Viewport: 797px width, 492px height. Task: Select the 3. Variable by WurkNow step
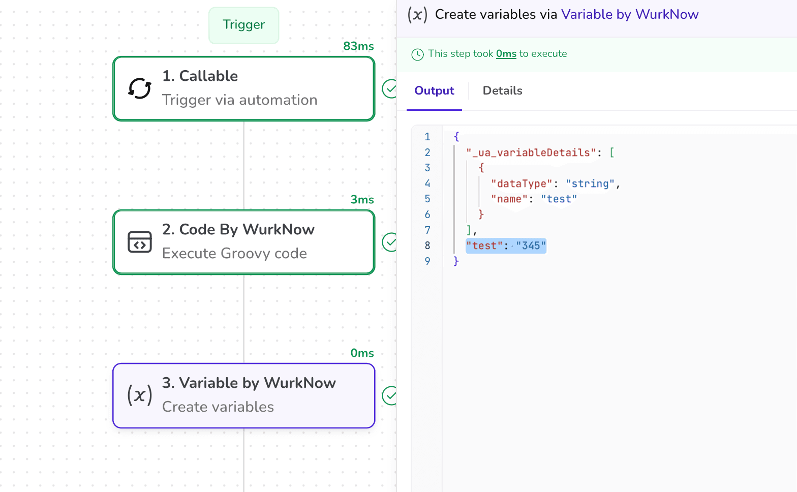[244, 395]
